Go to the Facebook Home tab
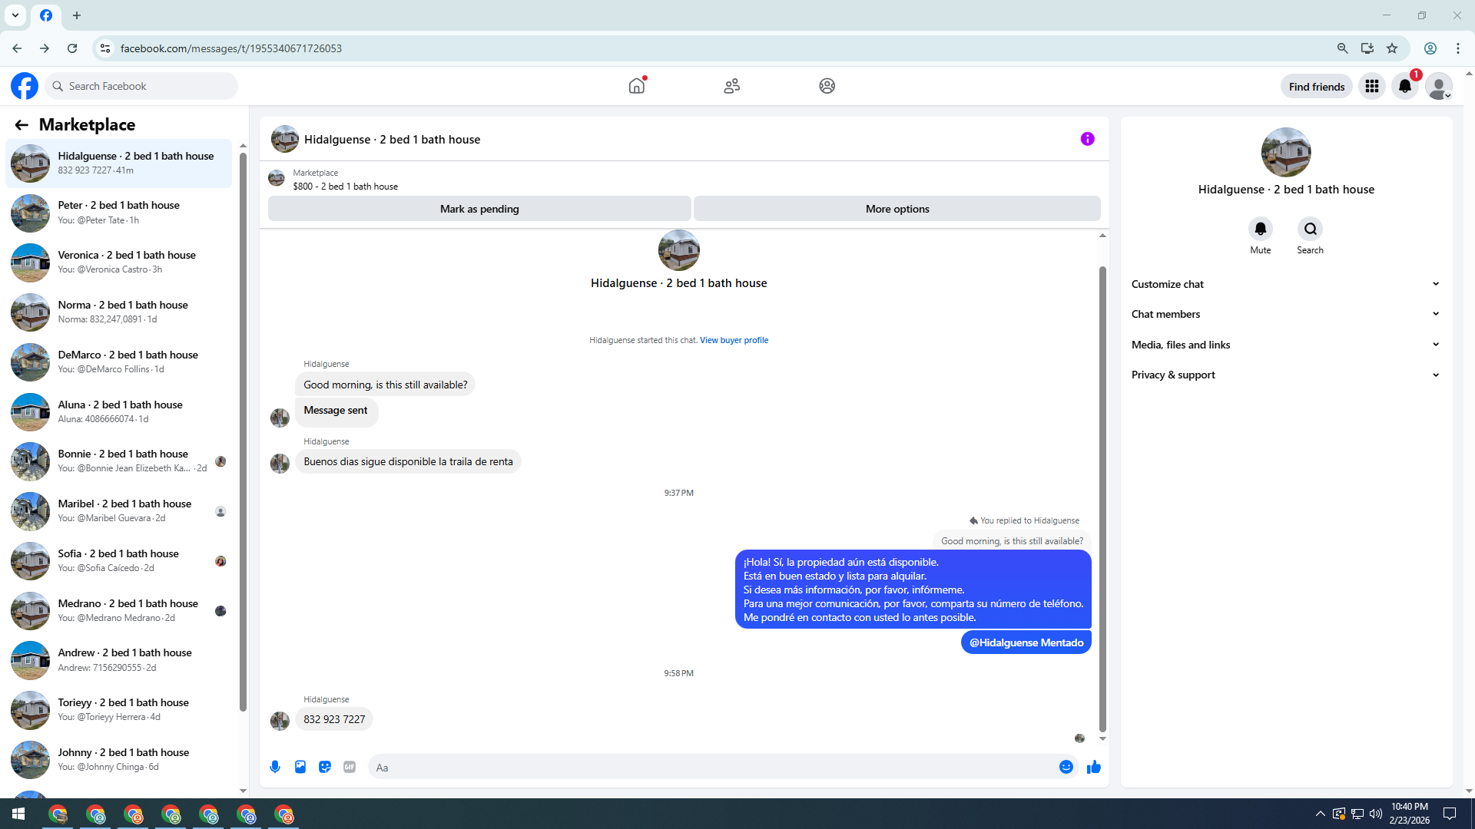The height and width of the screenshot is (829, 1475). click(637, 86)
